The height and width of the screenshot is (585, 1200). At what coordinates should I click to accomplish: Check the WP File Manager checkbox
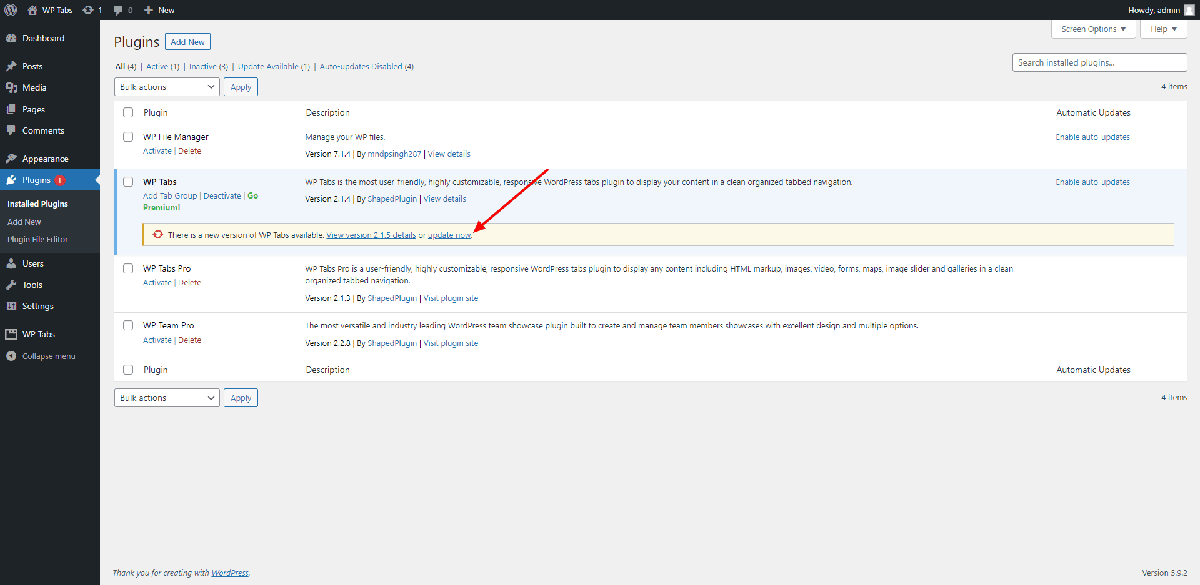128,137
